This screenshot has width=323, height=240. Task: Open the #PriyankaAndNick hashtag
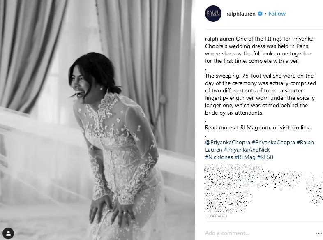247,150
